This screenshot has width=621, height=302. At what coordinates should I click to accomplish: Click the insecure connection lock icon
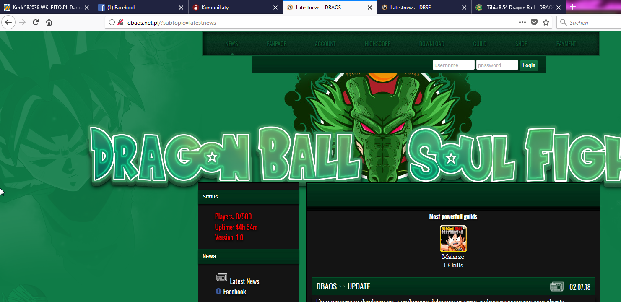(120, 23)
